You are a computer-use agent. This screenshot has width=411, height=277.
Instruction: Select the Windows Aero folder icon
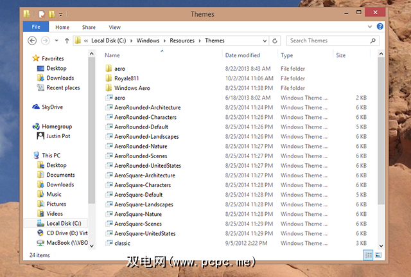click(x=109, y=88)
